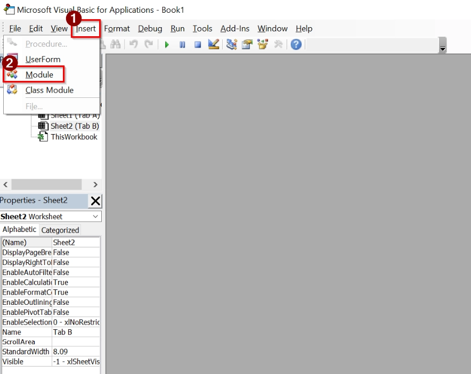Select the EnableAutoFilter property row
This screenshot has height=374, width=471.
pyautogui.click(x=51, y=272)
